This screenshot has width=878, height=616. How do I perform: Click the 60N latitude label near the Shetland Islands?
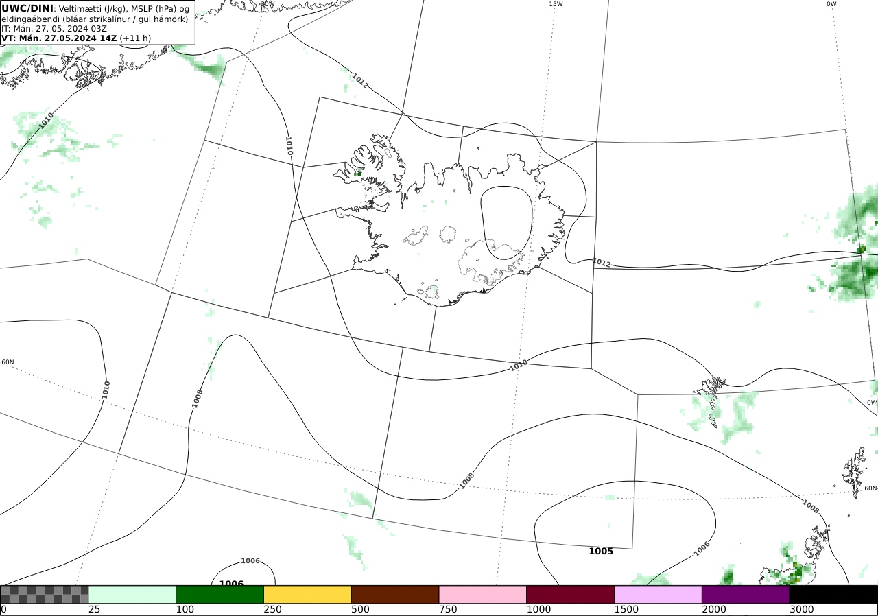(870, 488)
